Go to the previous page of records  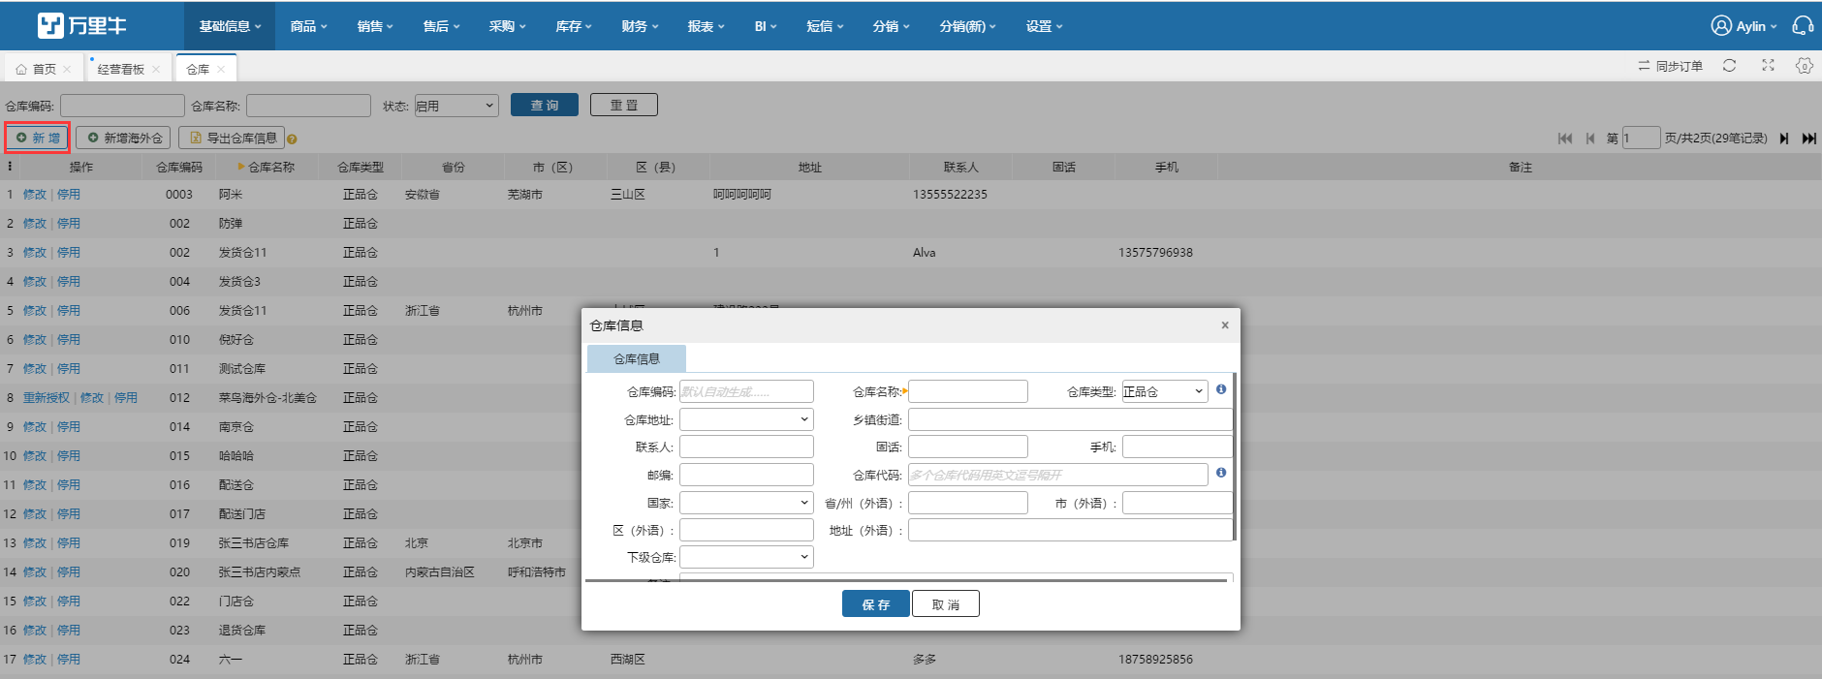pos(1590,139)
